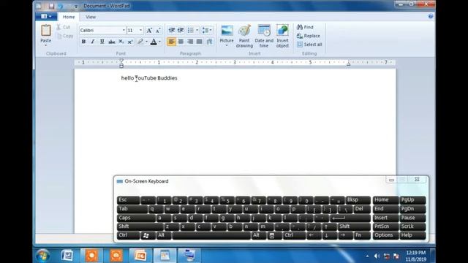
Task: Click the Del key on On-Screen Keyboard
Action: (x=362, y=209)
